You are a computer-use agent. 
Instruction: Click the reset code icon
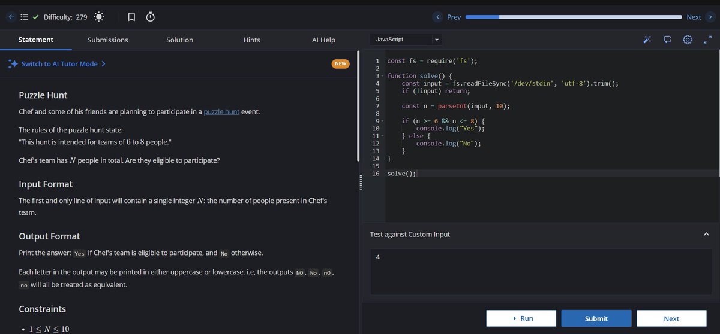[x=667, y=40]
